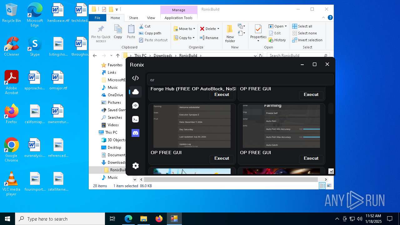This screenshot has height=225, width=400.
Task: Open the Application Tools ribbon tab
Action: point(178,18)
